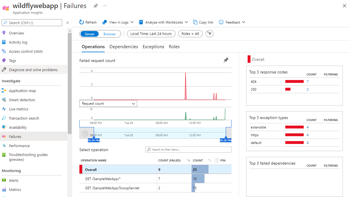The height and width of the screenshot is (197, 350).
Task: Open the default exception count link
Action: [x=307, y=143]
